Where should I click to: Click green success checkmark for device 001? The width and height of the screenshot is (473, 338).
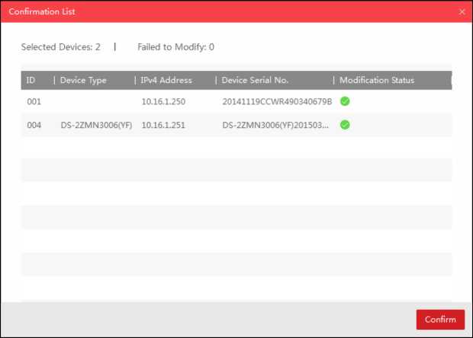[345, 101]
